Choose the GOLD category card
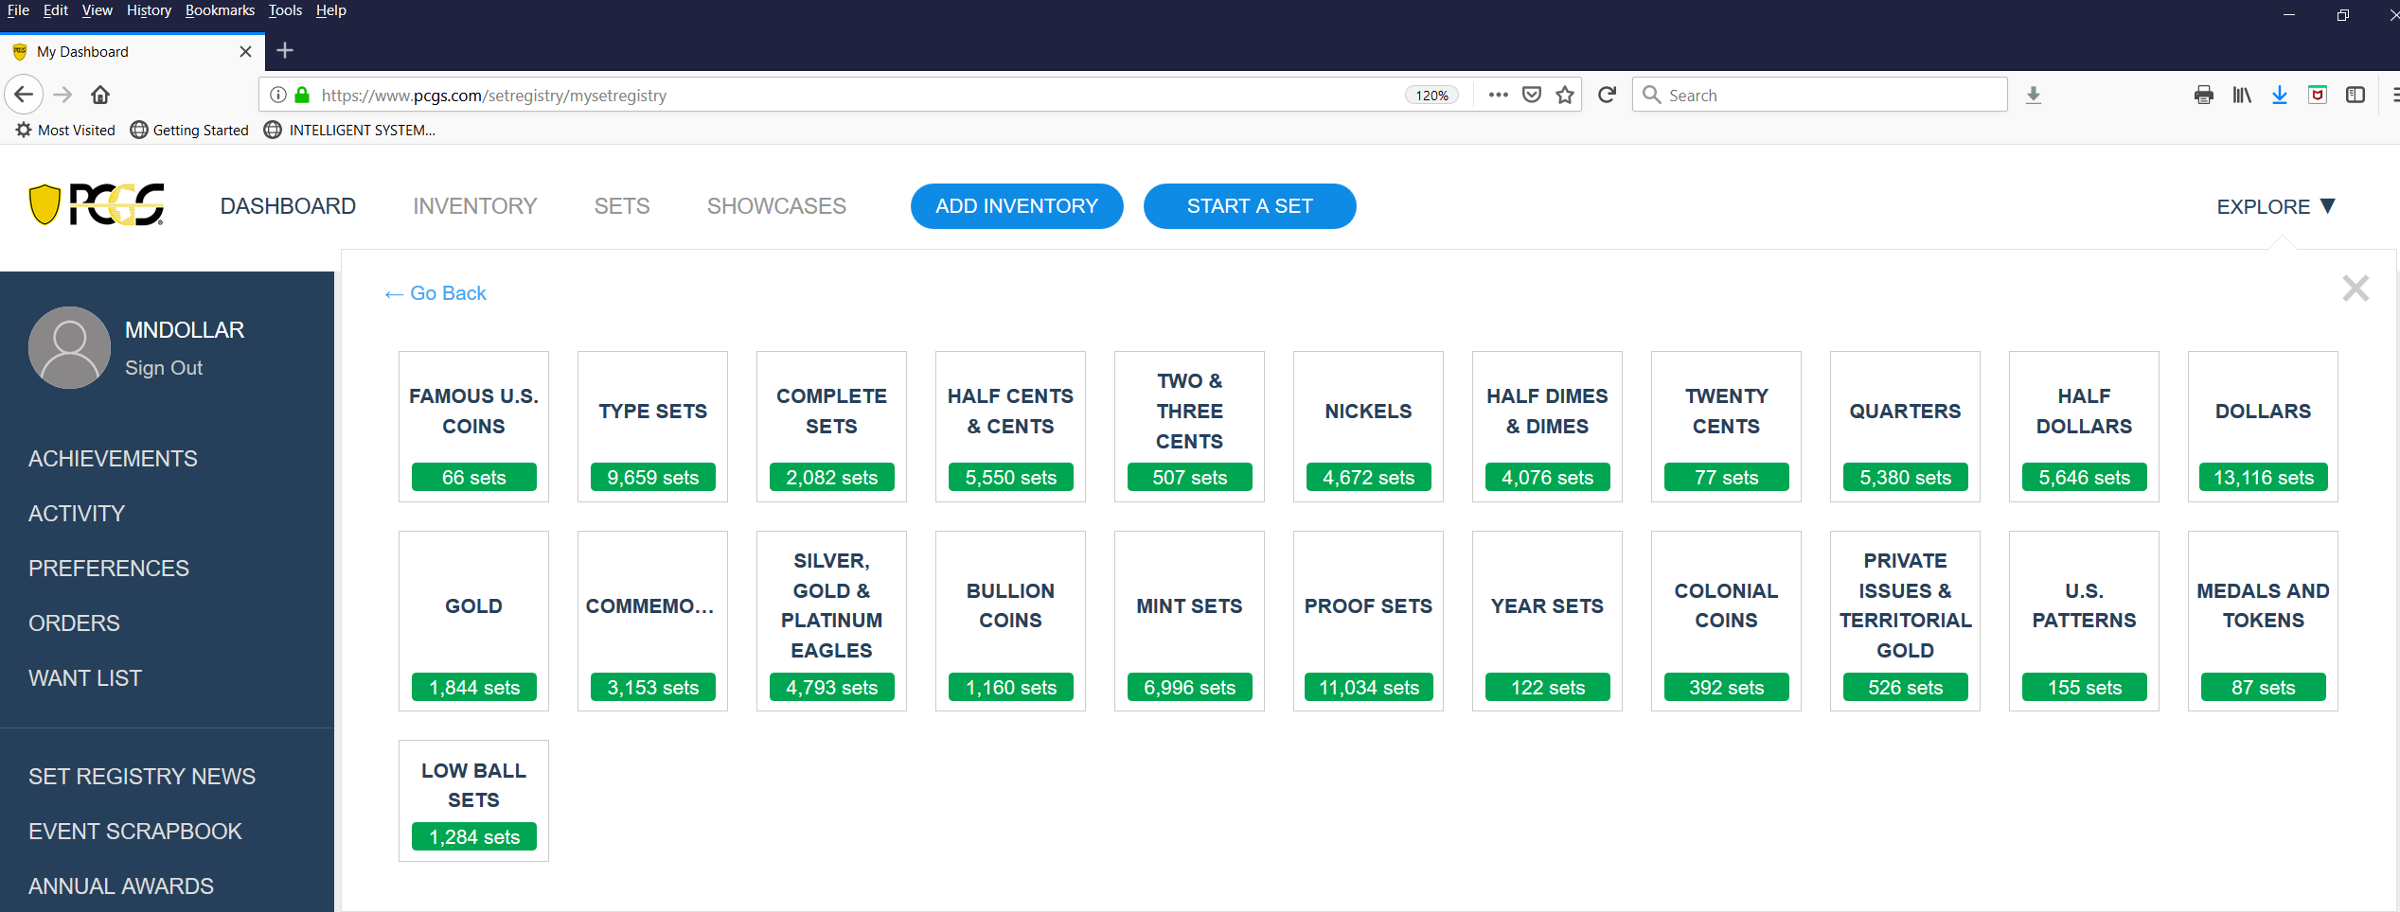Screen dimensions: 2400x912 click(473, 621)
